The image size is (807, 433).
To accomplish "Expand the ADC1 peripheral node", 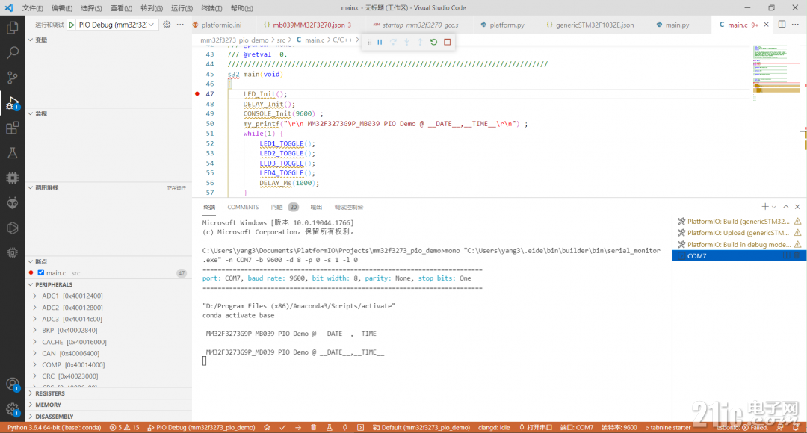I will [34, 296].
